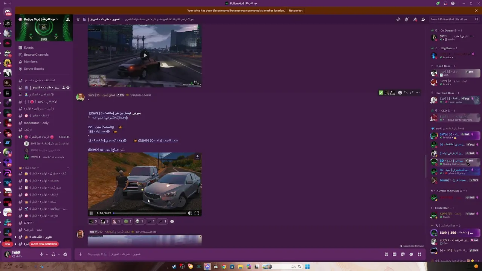Screen dimensions: 482x271
Task: Open the sticker picker
Action: pos(403,254)
